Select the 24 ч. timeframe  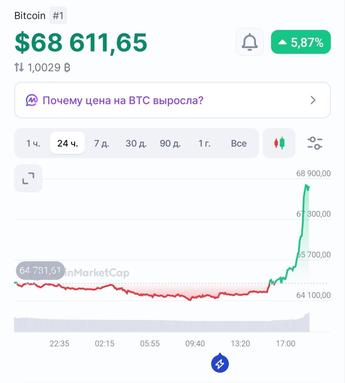[x=68, y=143]
